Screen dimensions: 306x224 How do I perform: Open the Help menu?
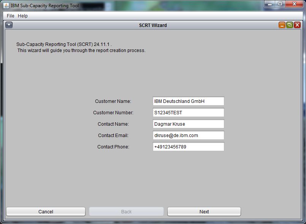click(23, 16)
